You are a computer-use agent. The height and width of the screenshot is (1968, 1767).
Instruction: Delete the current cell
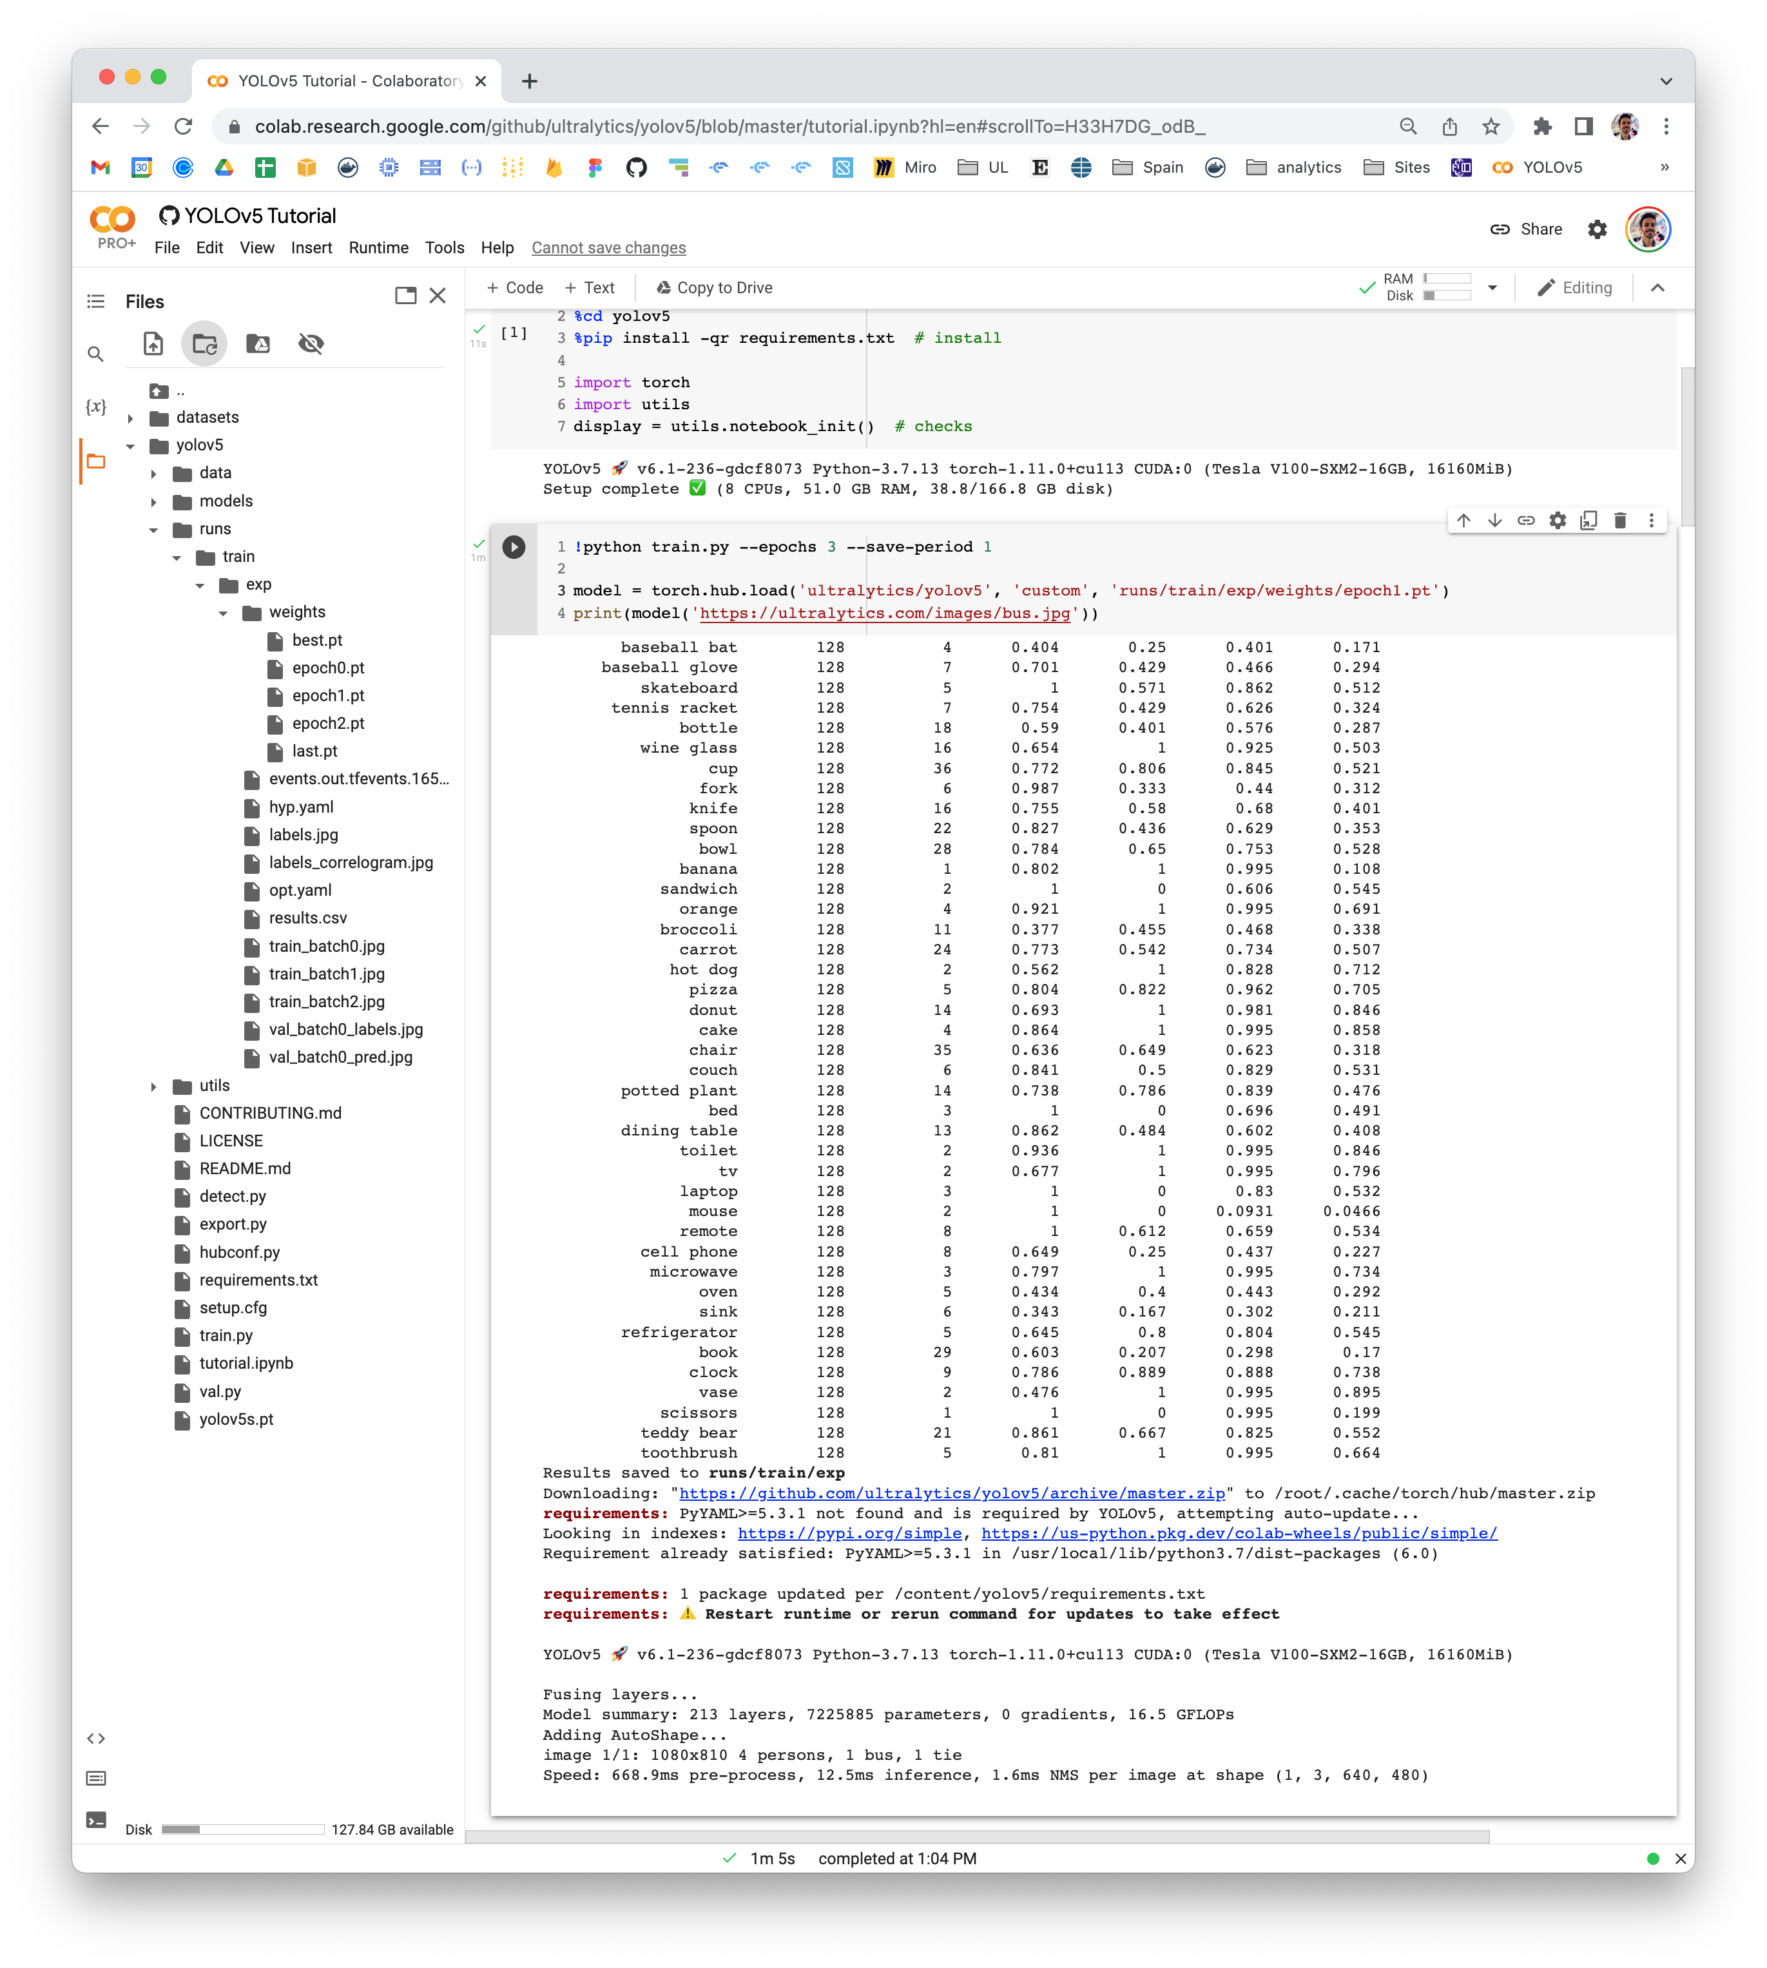click(1619, 521)
